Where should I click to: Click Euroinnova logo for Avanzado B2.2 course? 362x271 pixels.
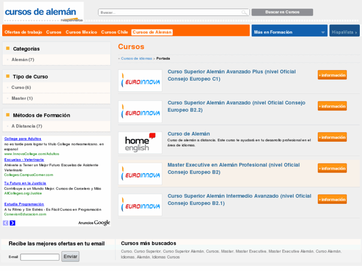pos(140,111)
